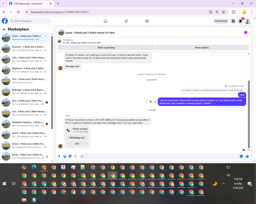256x204 pixels.
Task: Open the taskbar clock showing 7:38 PM
Action: pos(238,184)
